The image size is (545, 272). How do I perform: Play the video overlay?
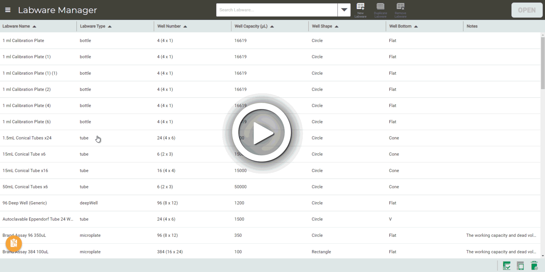point(262,133)
